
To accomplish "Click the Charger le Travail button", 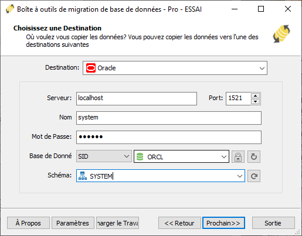I will [117, 223].
